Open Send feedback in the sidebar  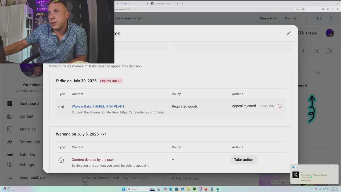tap(33, 177)
